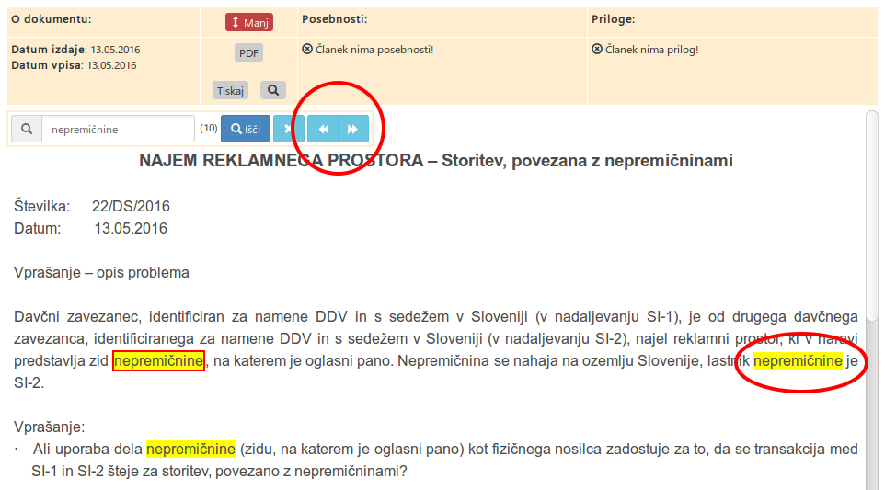Viewport: 885px width, 490px height.
Task: Print the document using Tiskaj
Action: coord(231,91)
